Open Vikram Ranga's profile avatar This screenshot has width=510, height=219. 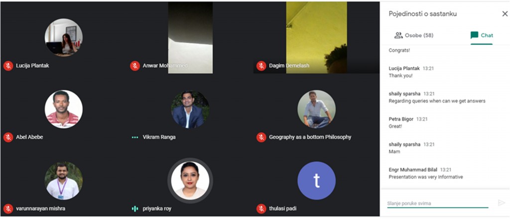click(190, 109)
